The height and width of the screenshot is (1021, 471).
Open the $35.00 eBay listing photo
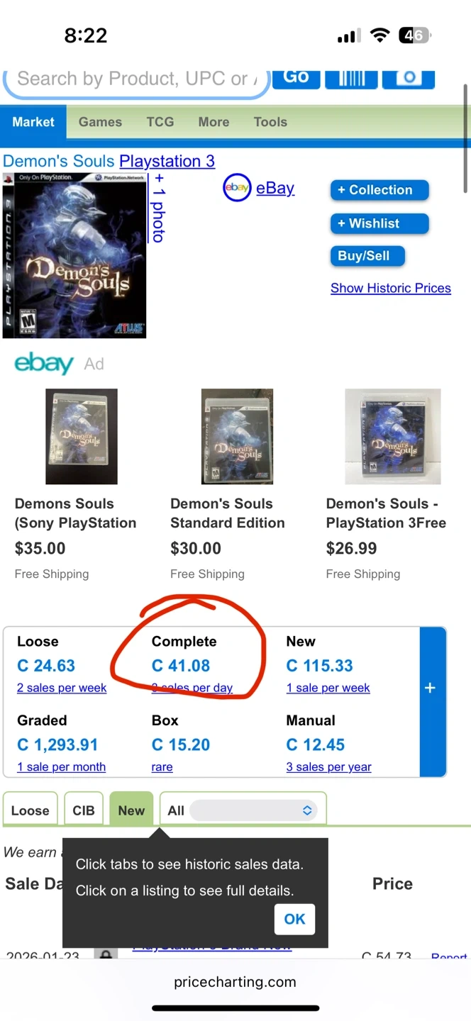[82, 436]
